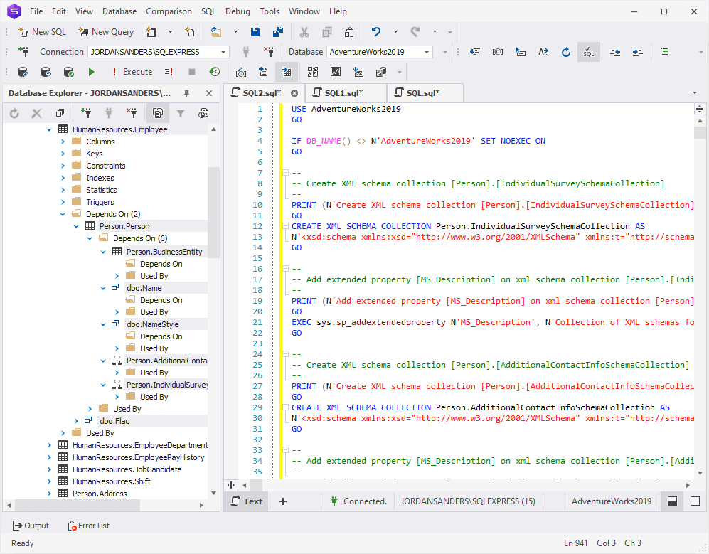Open the Debug menu
The height and width of the screenshot is (554, 709).
coord(238,11)
